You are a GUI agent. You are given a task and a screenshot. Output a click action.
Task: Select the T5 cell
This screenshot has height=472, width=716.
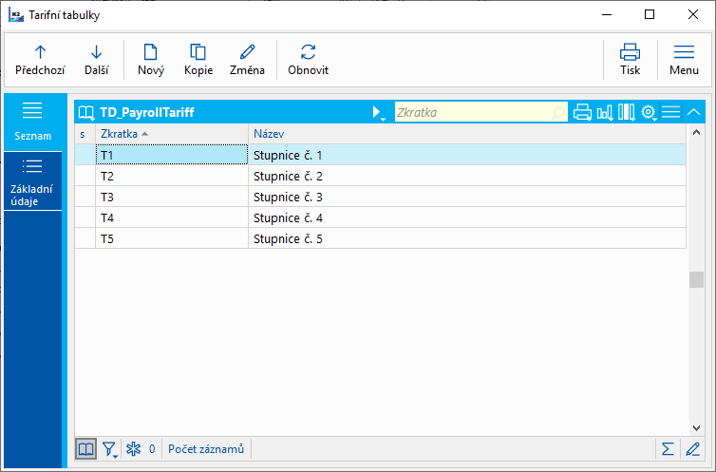172,238
